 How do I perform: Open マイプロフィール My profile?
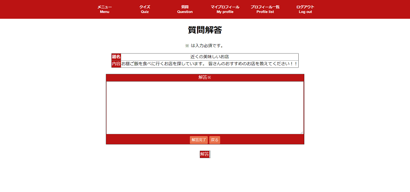point(225,9)
